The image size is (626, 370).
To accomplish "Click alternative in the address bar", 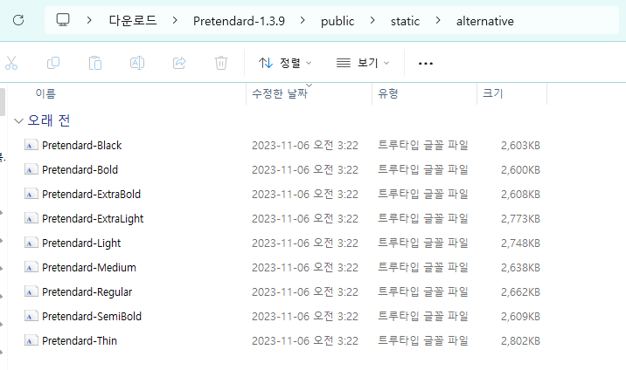I will (x=484, y=21).
